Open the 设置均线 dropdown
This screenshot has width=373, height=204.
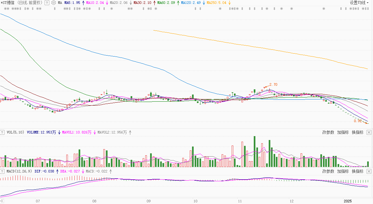point(359,3)
